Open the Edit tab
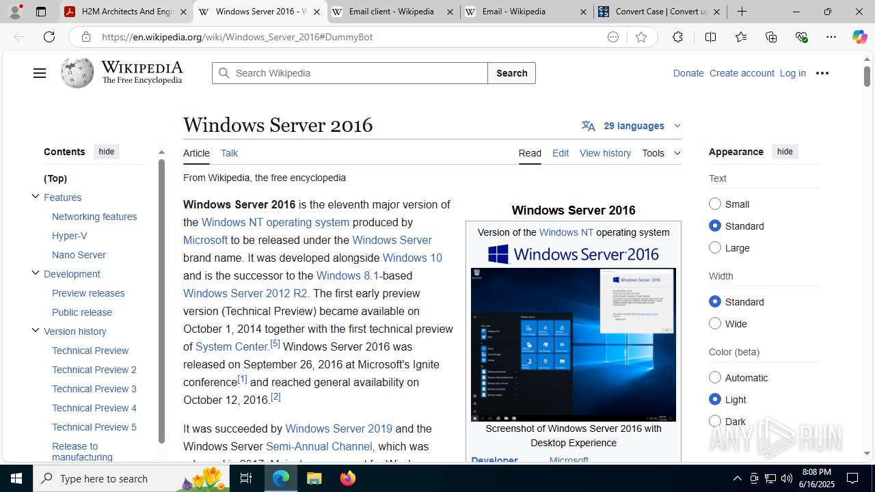Screen dimensions: 875x492 point(561,153)
